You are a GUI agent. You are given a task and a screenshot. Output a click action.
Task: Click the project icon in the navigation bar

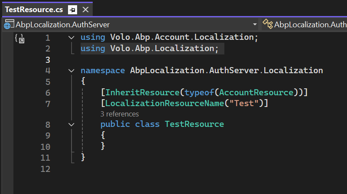[x=7, y=24]
